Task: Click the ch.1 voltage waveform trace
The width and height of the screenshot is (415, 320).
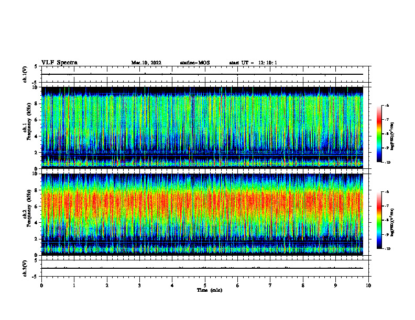Action: tap(202, 74)
